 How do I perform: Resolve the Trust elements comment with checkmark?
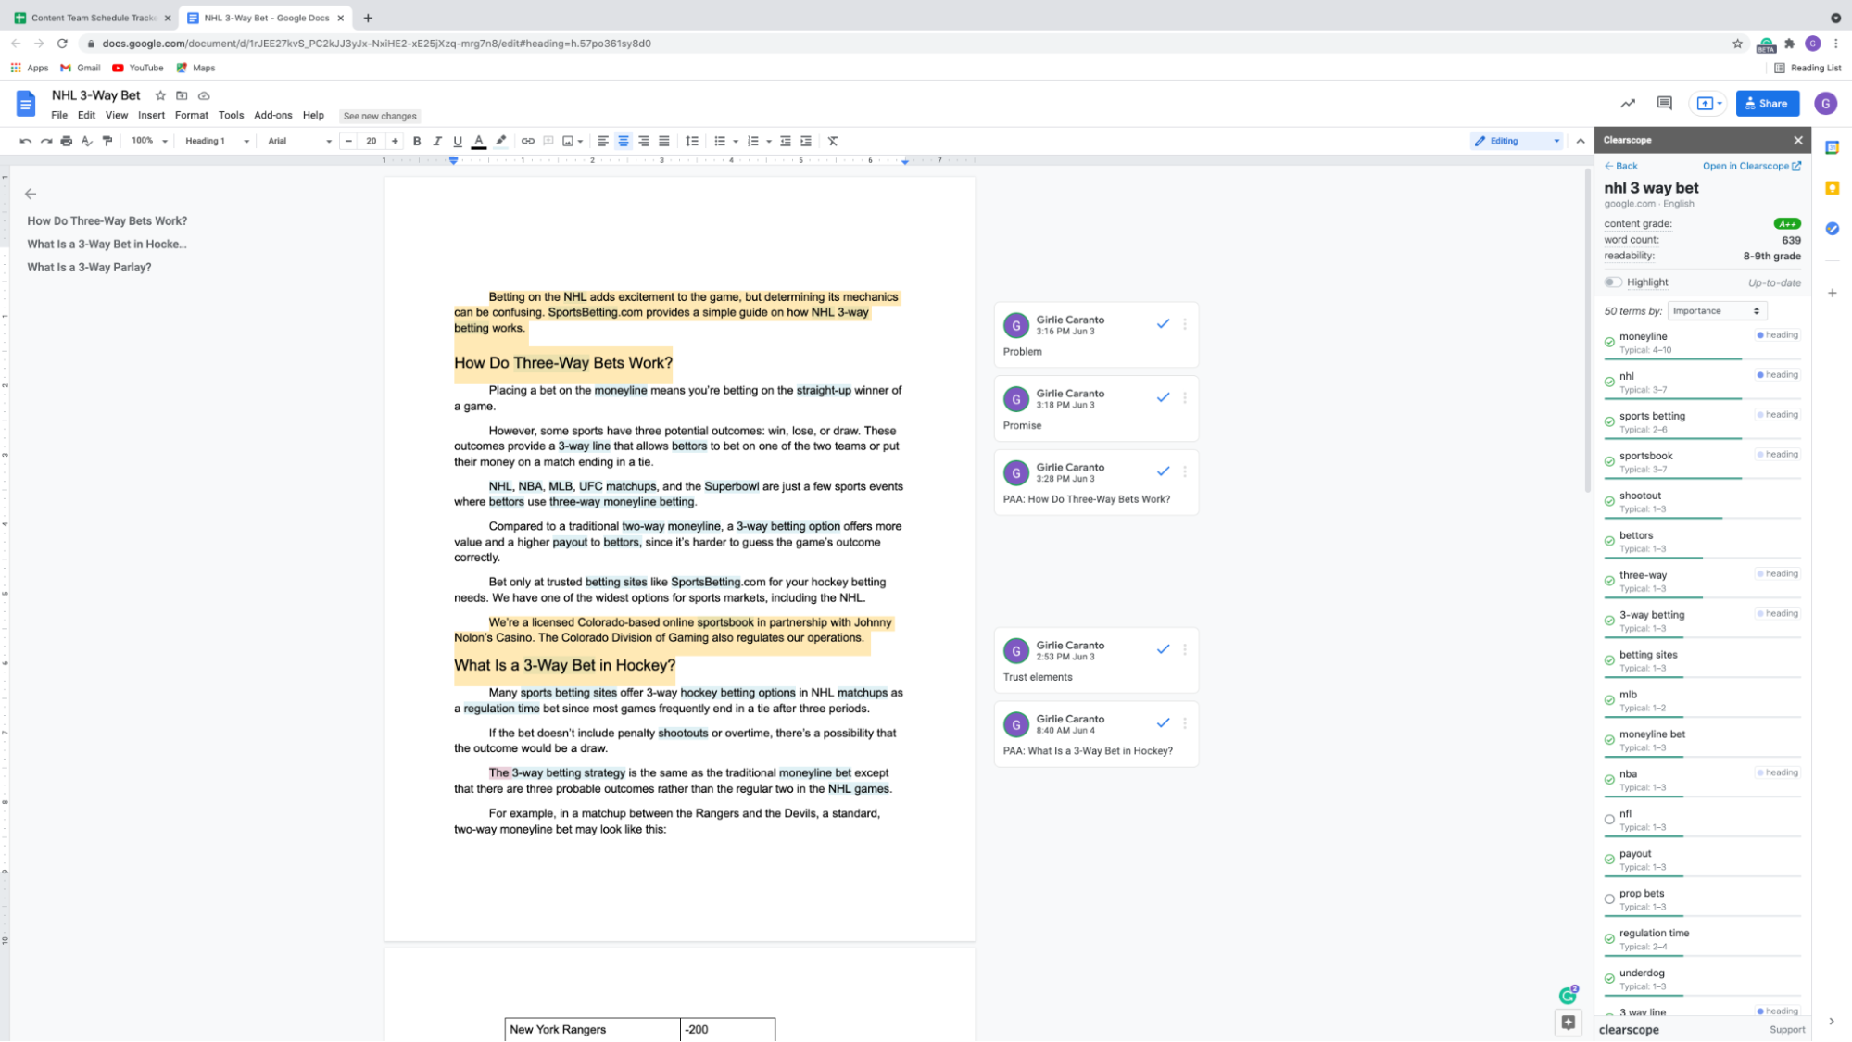click(1163, 649)
